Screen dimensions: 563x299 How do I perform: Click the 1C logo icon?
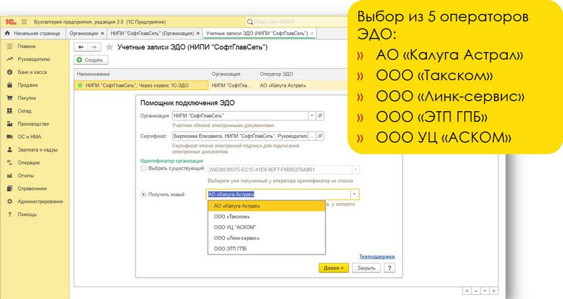tap(11, 22)
